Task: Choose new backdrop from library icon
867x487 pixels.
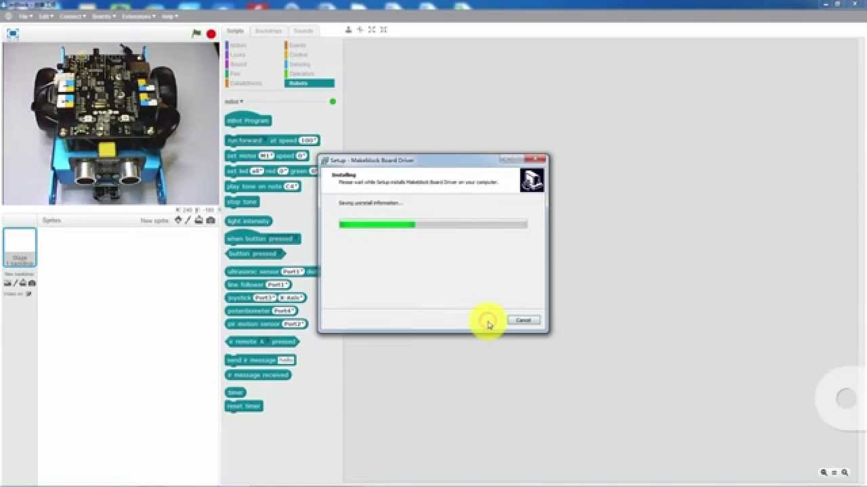Action: click(7, 283)
